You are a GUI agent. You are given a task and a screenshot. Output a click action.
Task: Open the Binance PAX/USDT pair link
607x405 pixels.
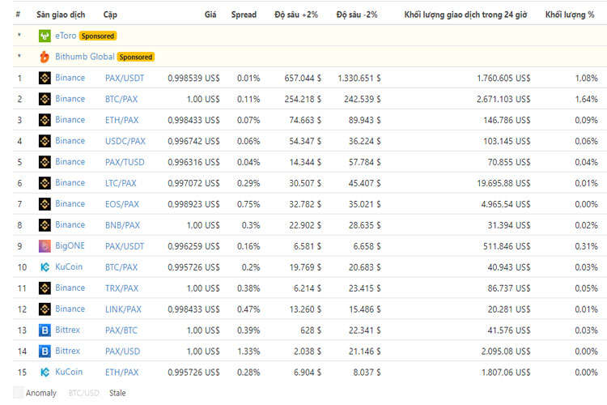(125, 79)
